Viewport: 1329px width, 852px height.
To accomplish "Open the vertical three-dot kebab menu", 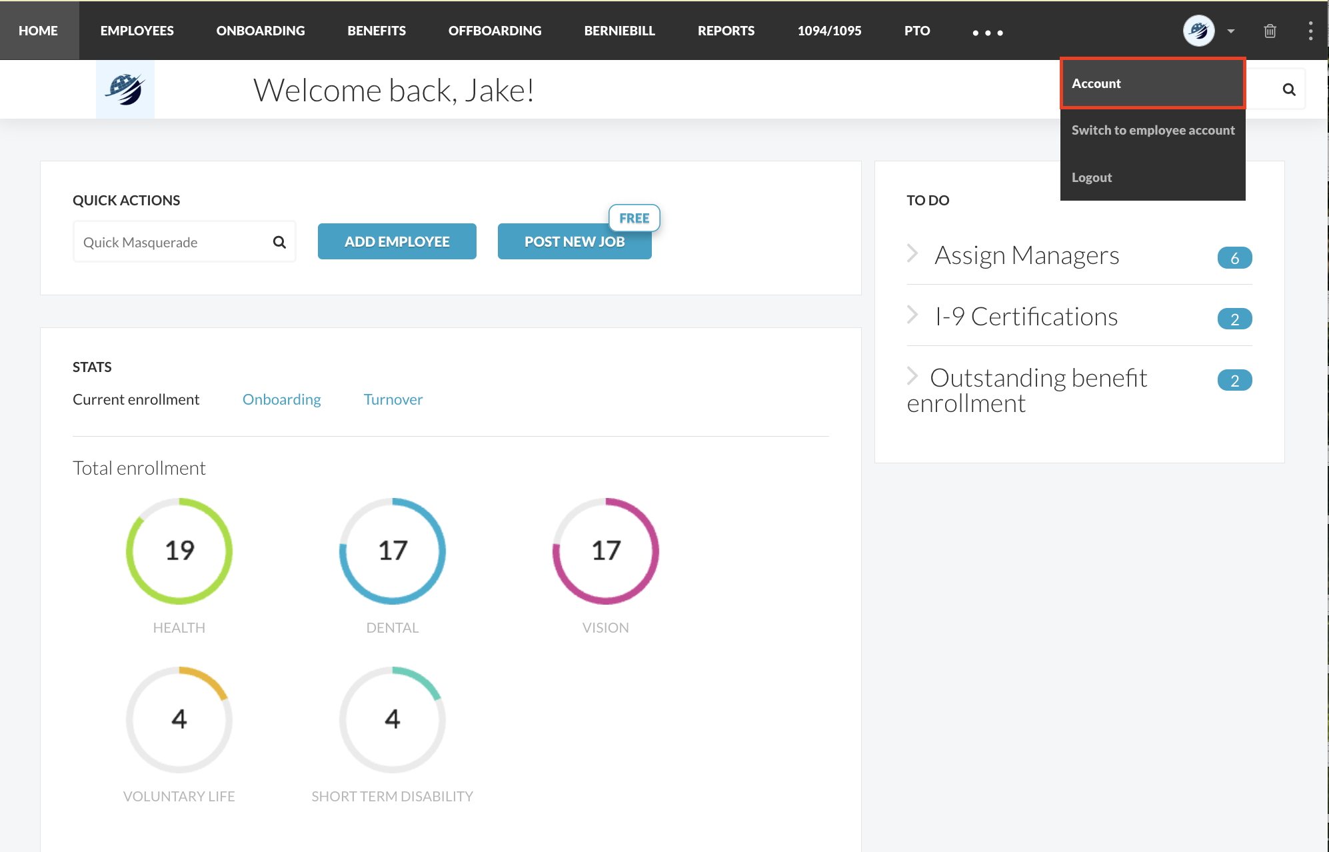I will (1310, 31).
